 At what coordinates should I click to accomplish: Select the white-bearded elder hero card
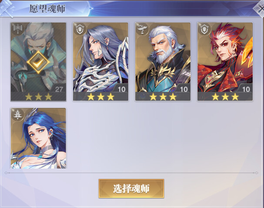point(163,62)
